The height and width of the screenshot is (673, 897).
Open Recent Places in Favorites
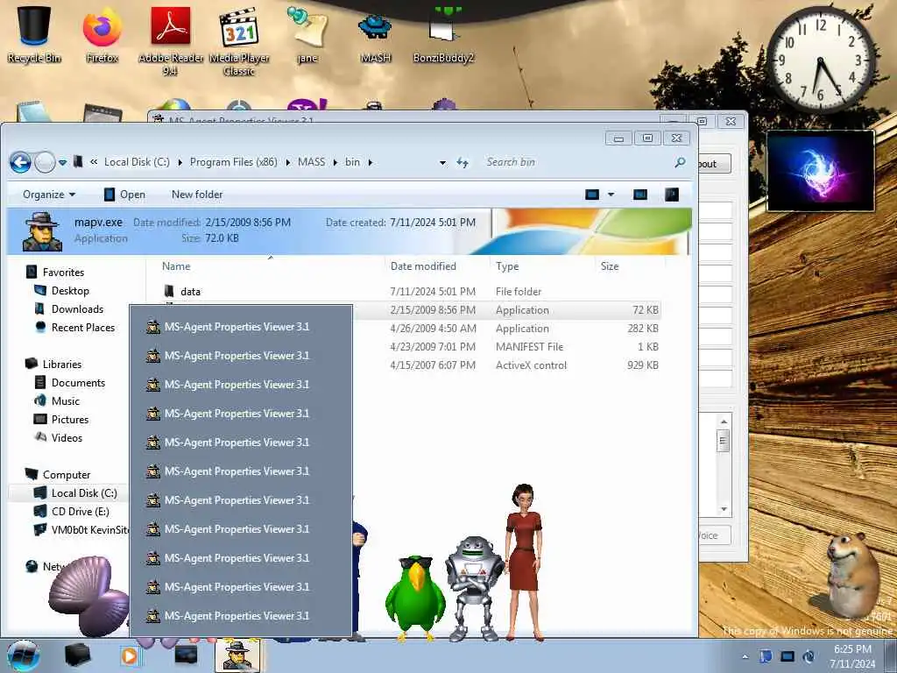coord(83,328)
